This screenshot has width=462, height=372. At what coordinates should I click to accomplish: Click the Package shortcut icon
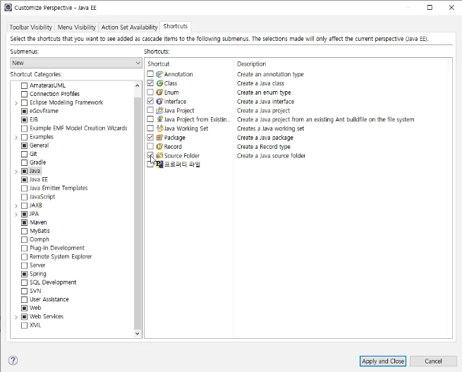159,138
